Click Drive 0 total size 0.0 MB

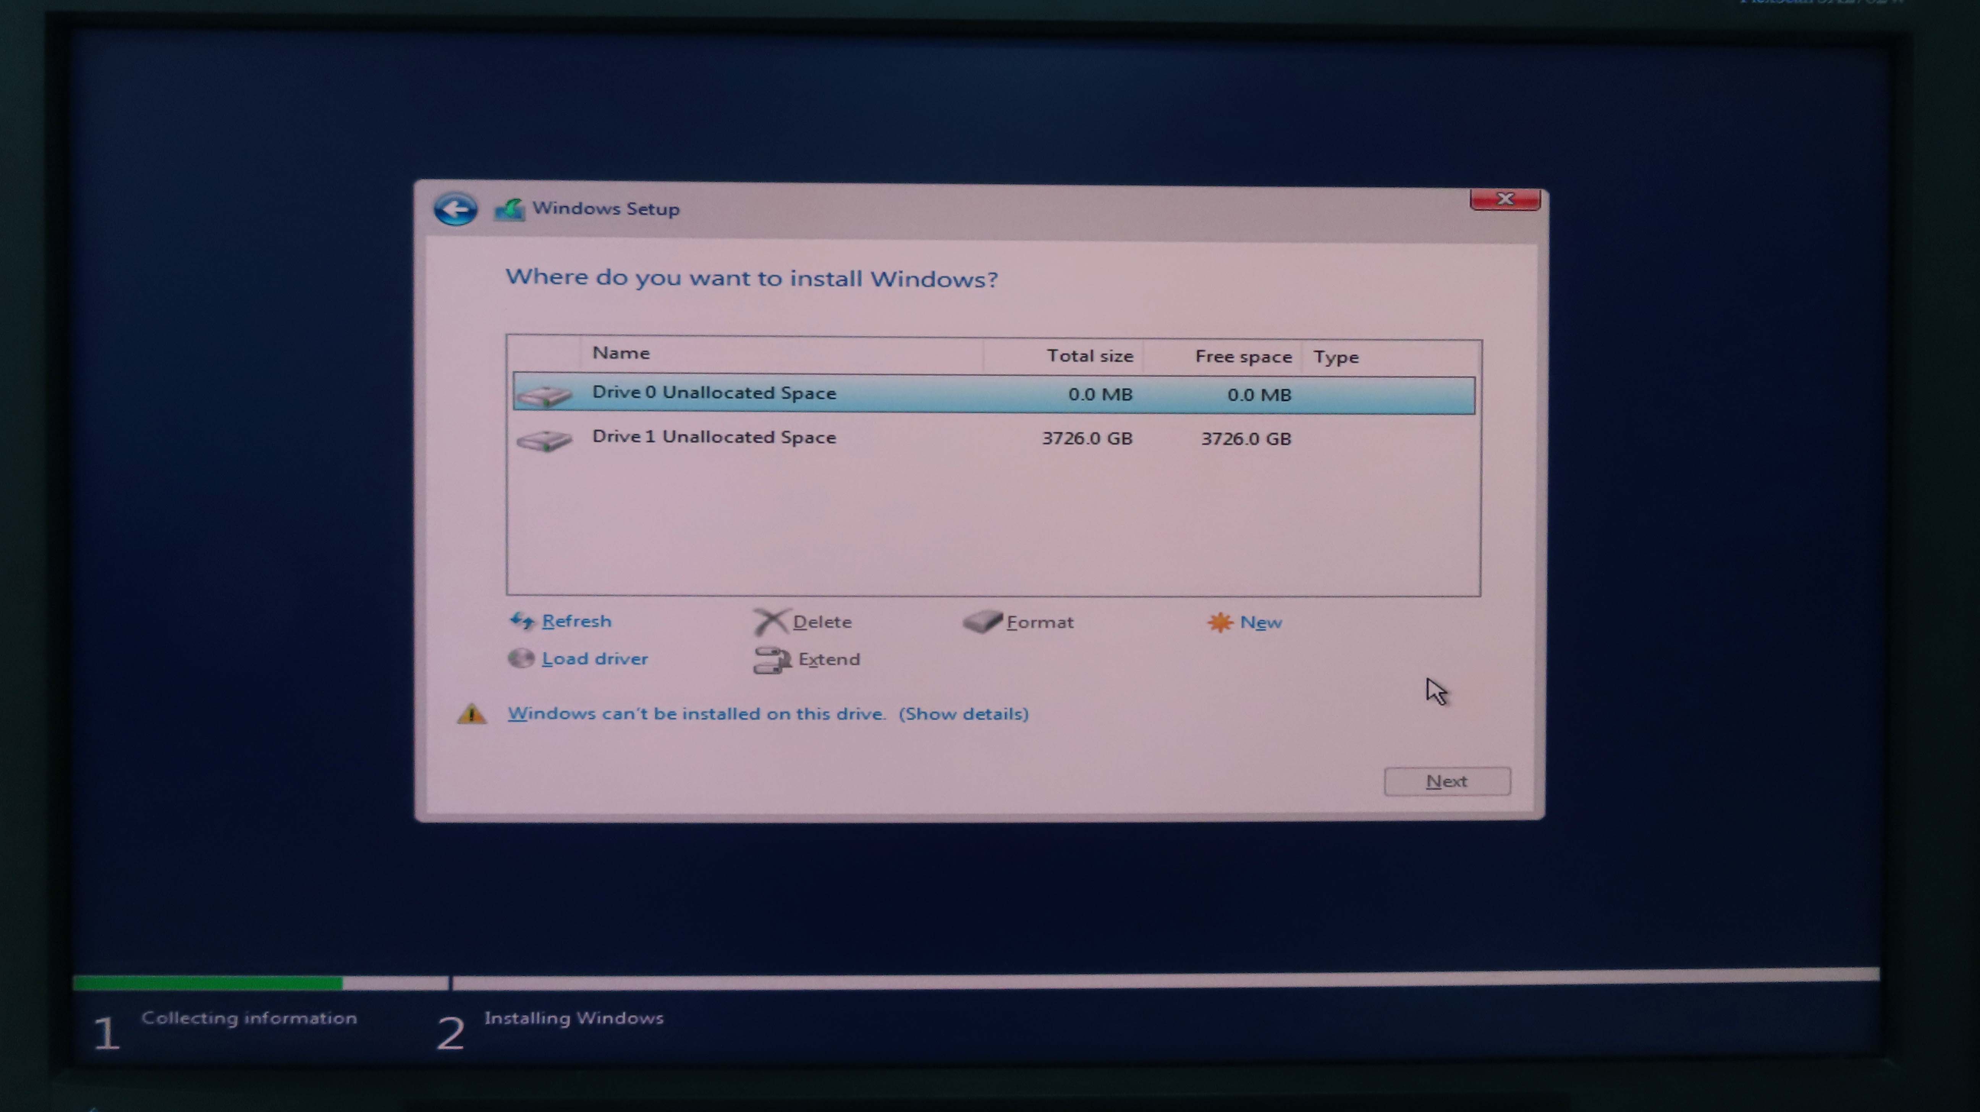[x=1100, y=394]
